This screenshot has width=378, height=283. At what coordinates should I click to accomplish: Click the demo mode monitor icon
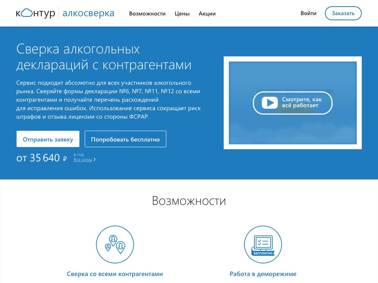point(263,244)
